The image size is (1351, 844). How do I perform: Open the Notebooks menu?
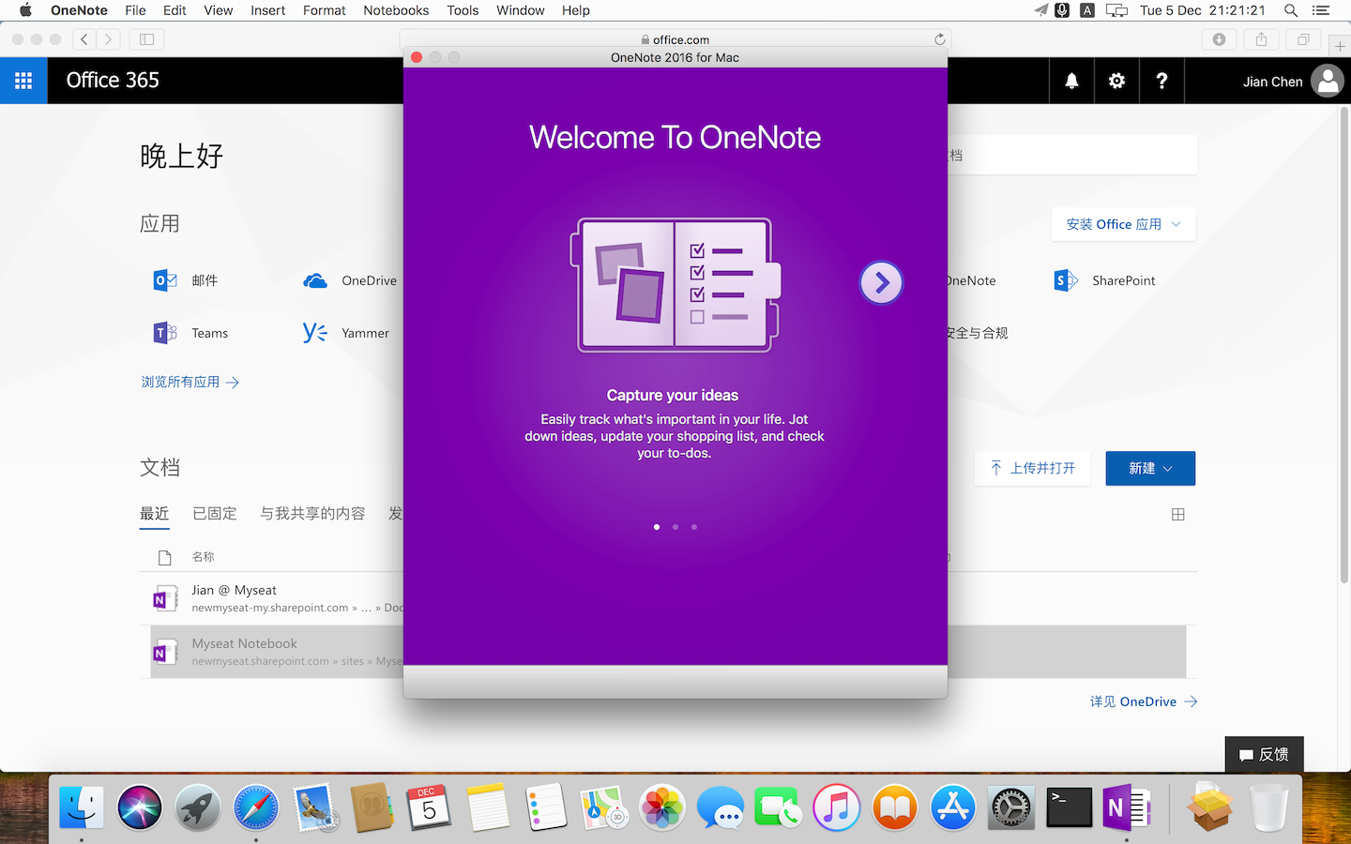pyautogui.click(x=396, y=10)
